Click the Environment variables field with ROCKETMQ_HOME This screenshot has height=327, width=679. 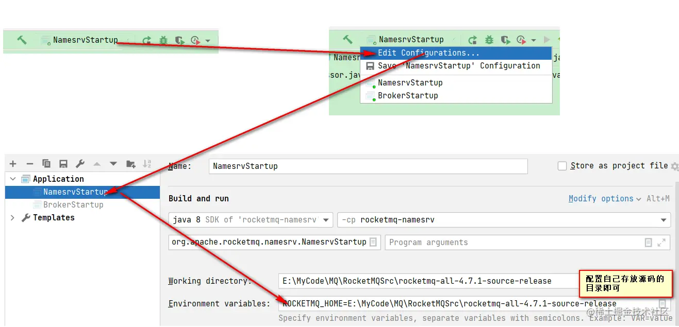coord(474,304)
